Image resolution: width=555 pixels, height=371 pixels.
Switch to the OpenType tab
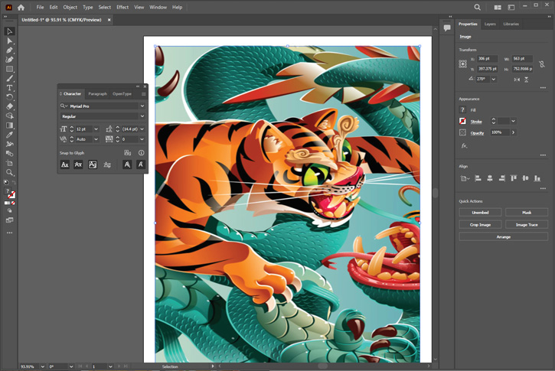(122, 94)
